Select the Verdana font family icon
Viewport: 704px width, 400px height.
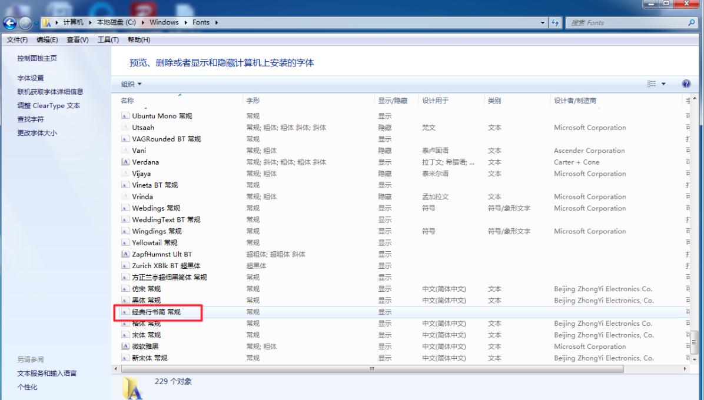[125, 162]
